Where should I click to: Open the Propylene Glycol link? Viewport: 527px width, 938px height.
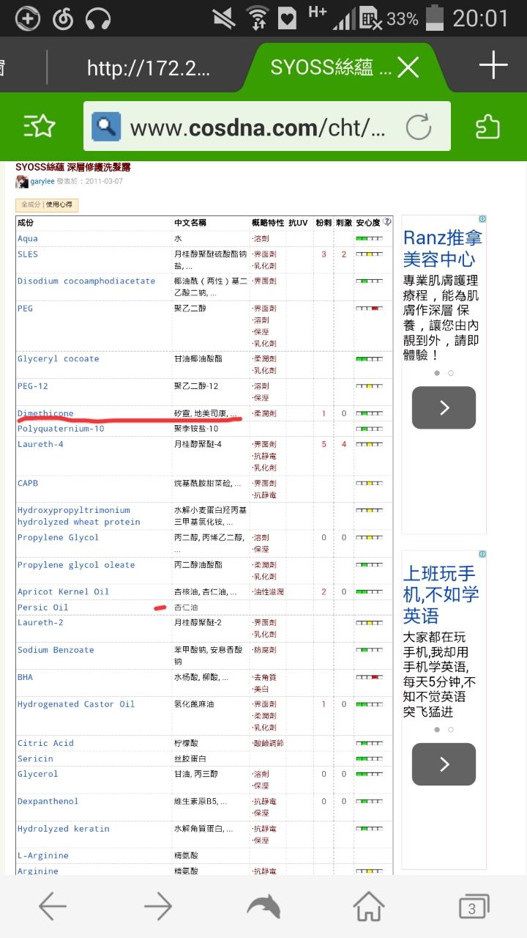[x=58, y=537]
